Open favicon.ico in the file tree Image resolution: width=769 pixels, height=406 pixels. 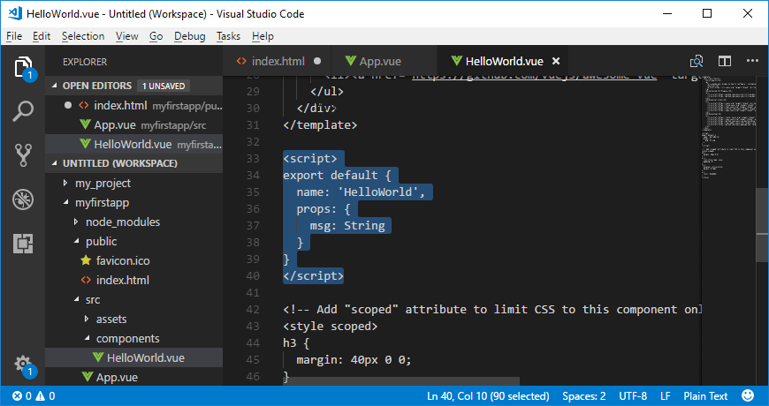pyautogui.click(x=122, y=260)
